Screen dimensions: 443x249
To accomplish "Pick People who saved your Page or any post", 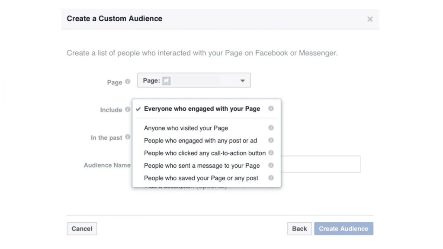I will click(201, 178).
